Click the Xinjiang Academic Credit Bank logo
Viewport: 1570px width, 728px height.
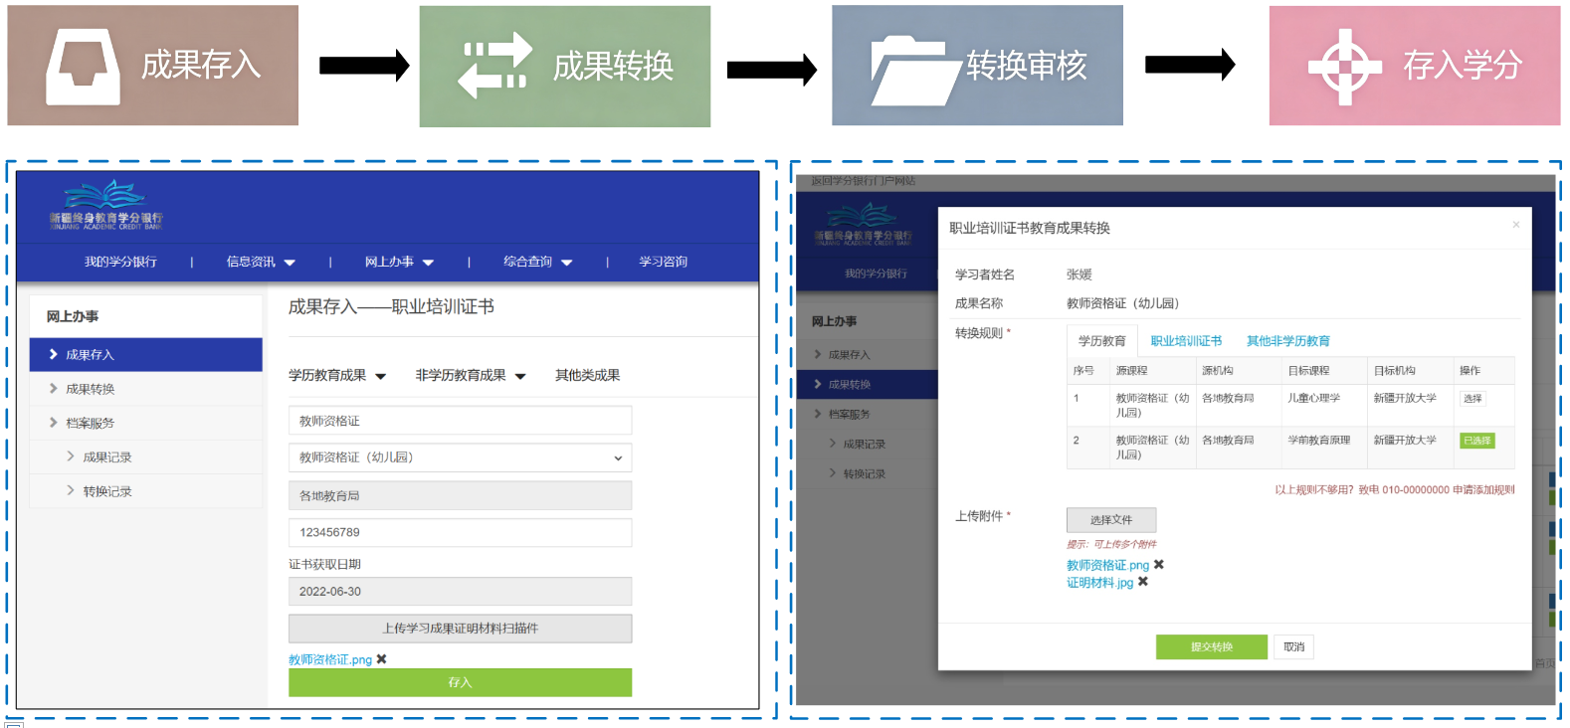[106, 206]
